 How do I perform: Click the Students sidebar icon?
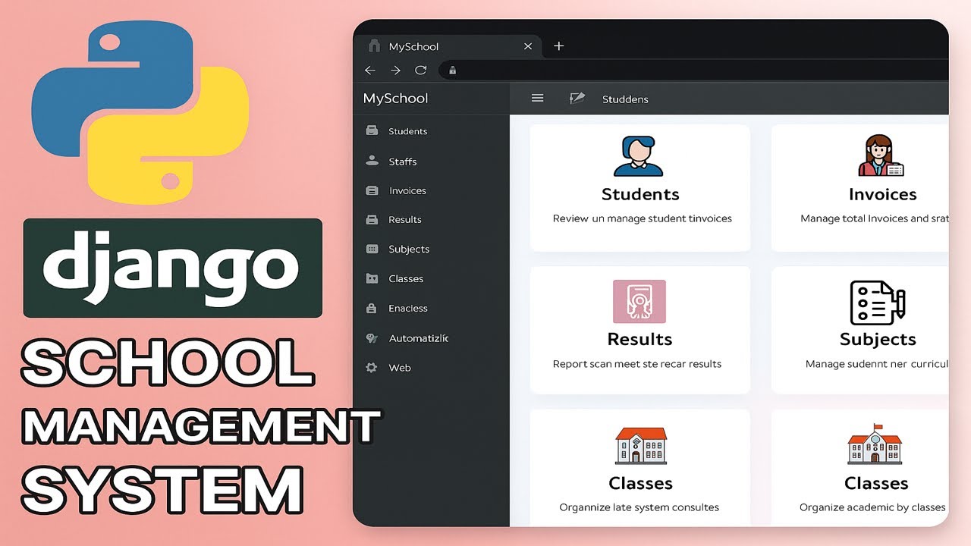(372, 130)
